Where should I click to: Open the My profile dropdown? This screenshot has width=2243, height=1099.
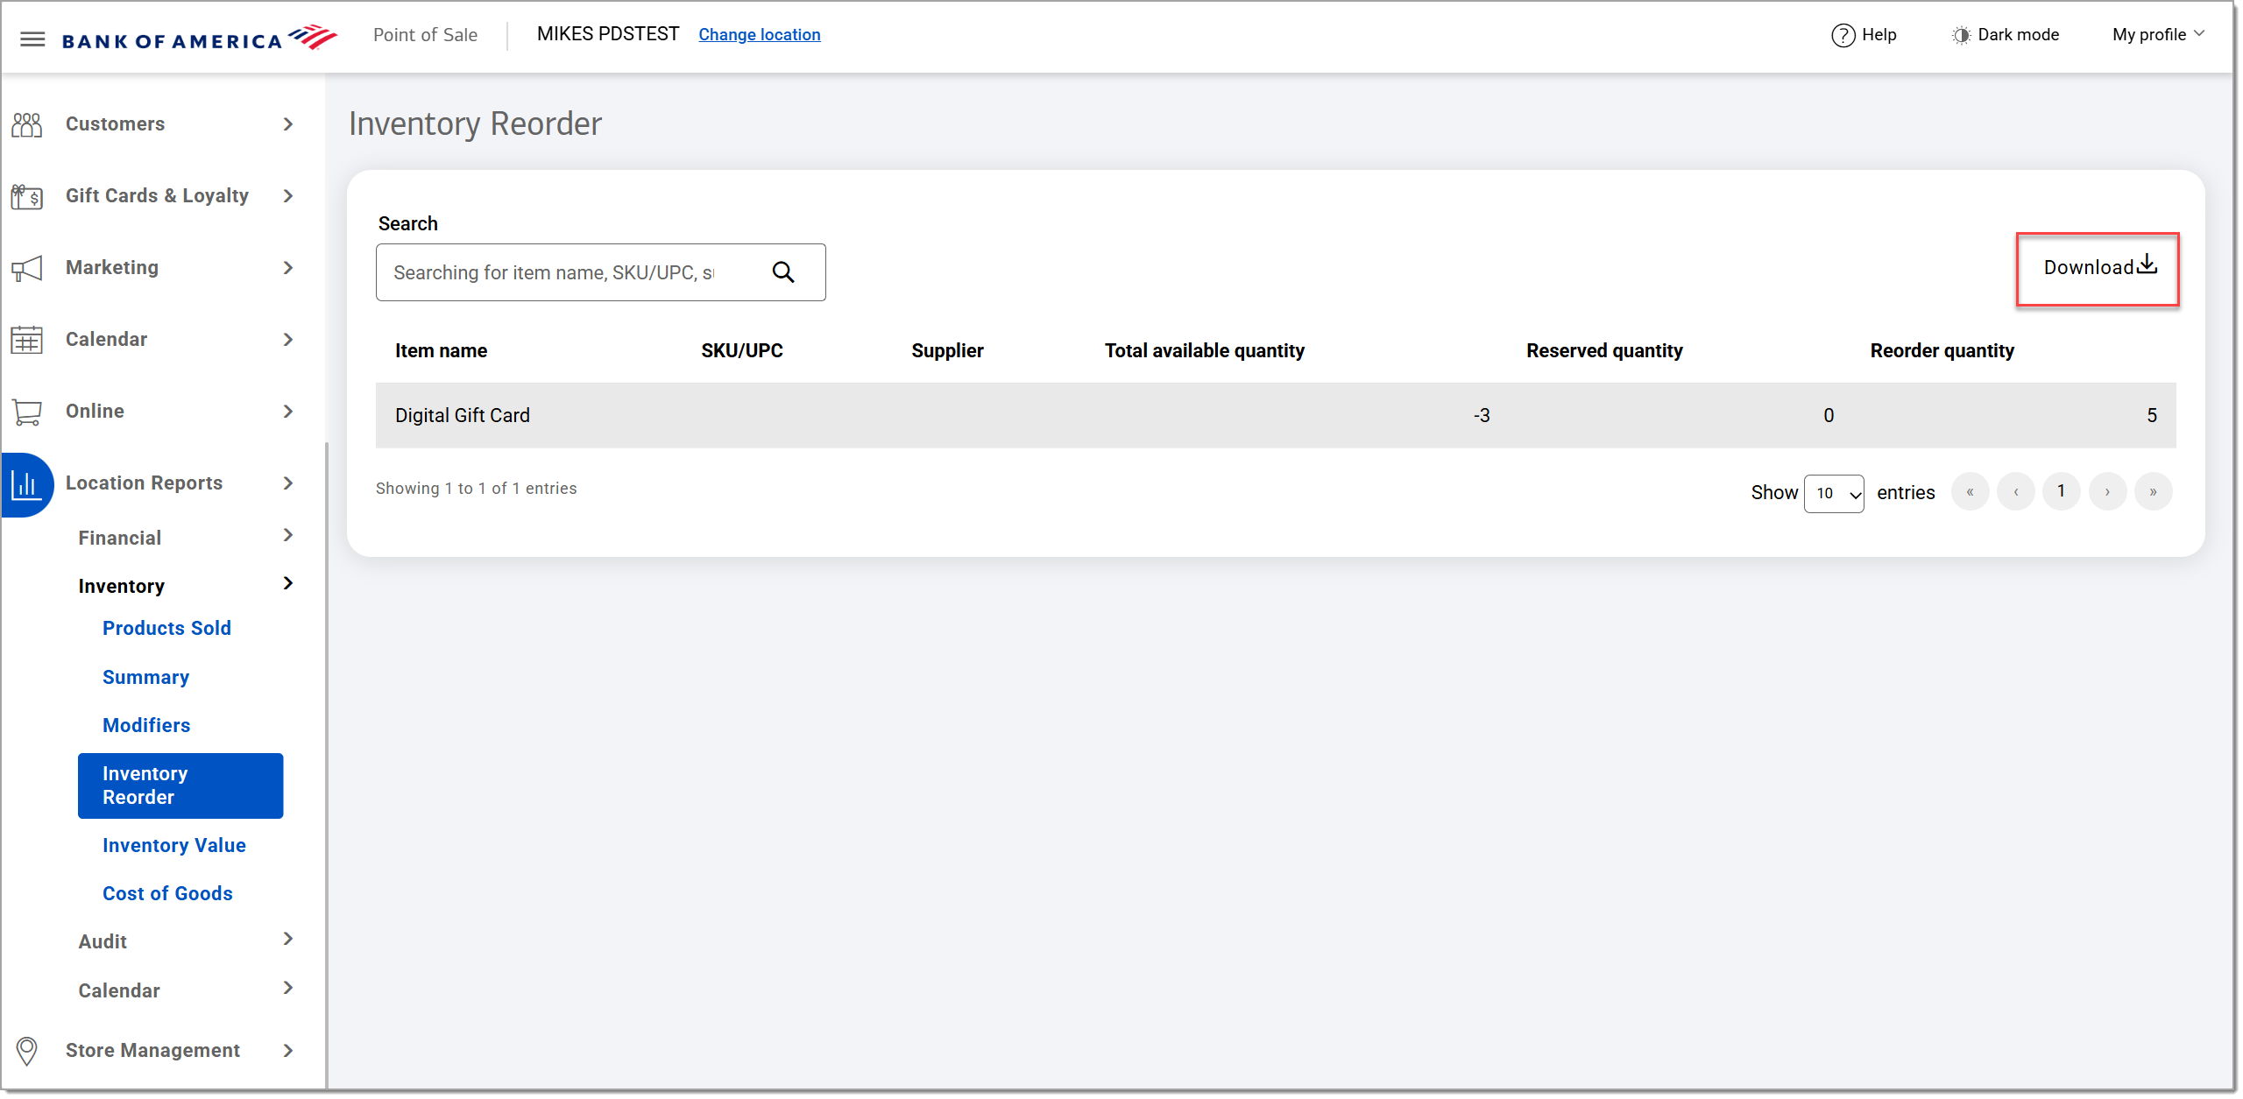pyautogui.click(x=2158, y=35)
